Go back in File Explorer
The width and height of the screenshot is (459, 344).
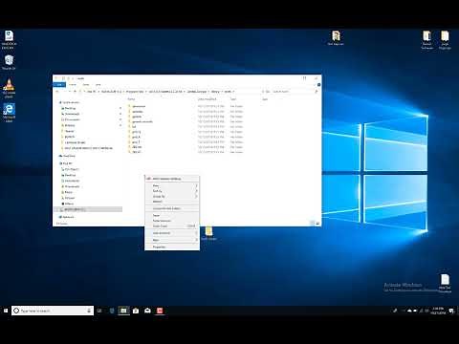point(57,92)
